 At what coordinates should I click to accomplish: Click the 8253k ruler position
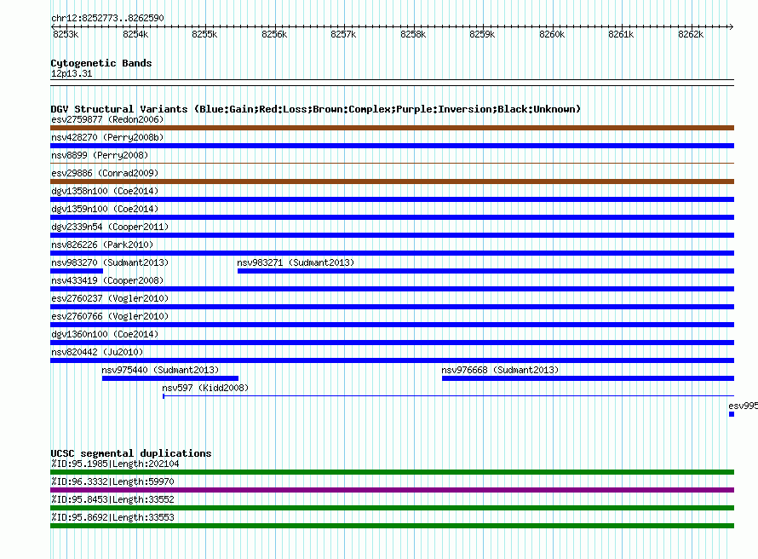point(66,34)
